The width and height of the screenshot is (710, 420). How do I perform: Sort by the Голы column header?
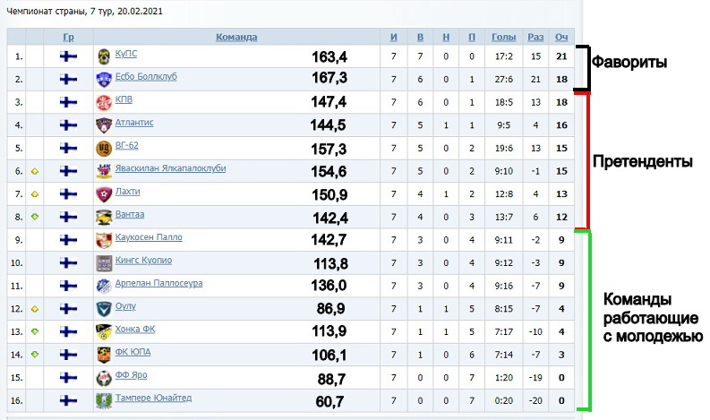click(503, 37)
